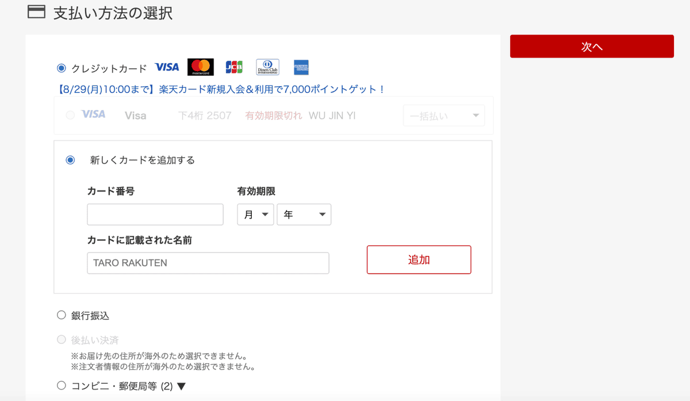
Task: Click the JCB card logo
Action: [234, 67]
